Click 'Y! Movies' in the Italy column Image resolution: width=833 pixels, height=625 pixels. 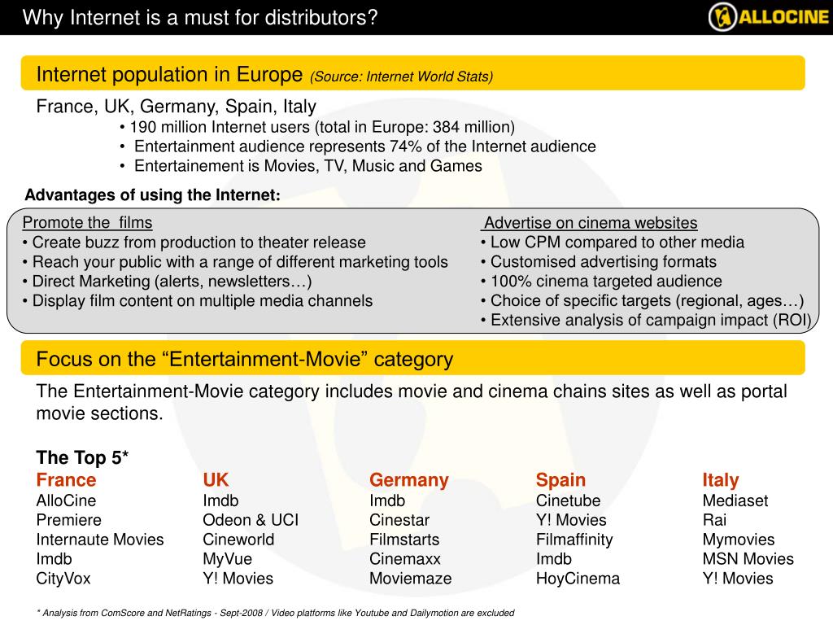tap(738, 579)
